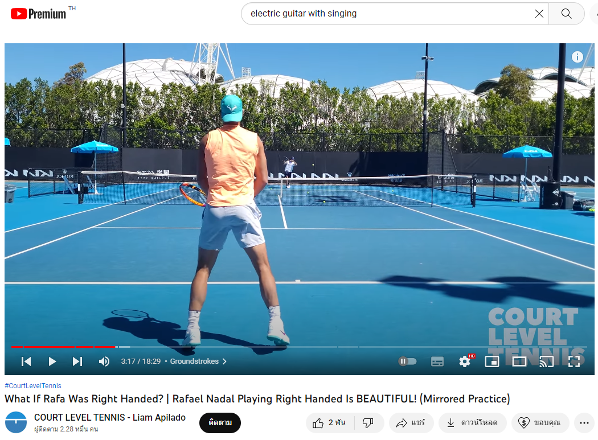
Task: Enter fullscreen mode
Action: [x=574, y=361]
